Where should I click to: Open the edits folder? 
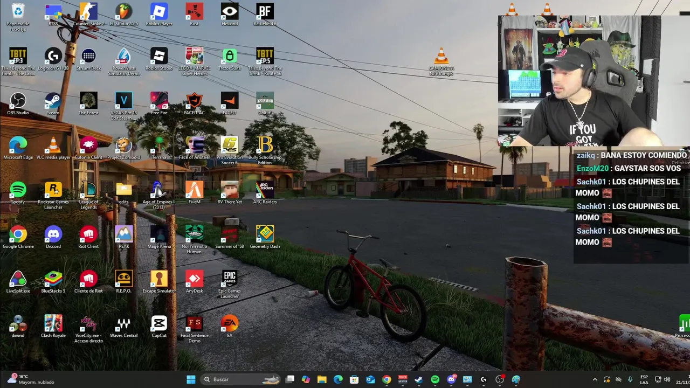pos(123,193)
